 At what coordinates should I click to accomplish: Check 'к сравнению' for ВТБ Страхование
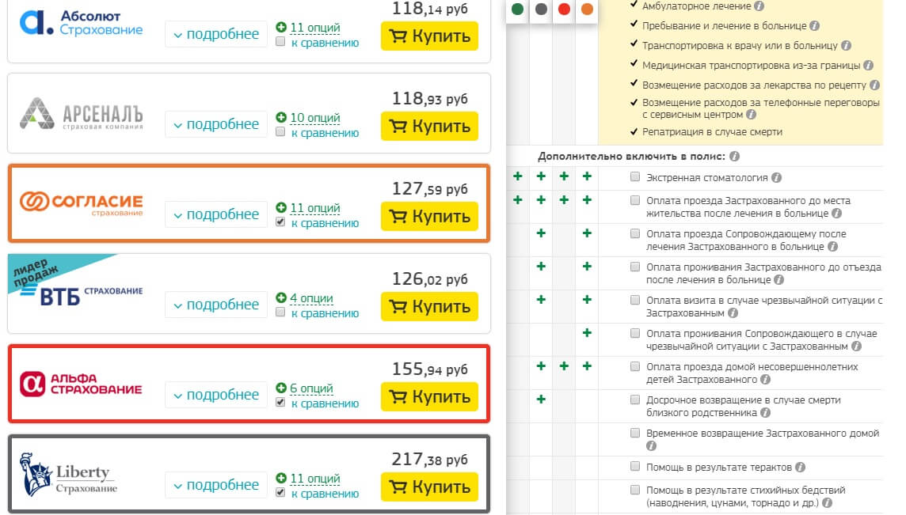coord(280,312)
